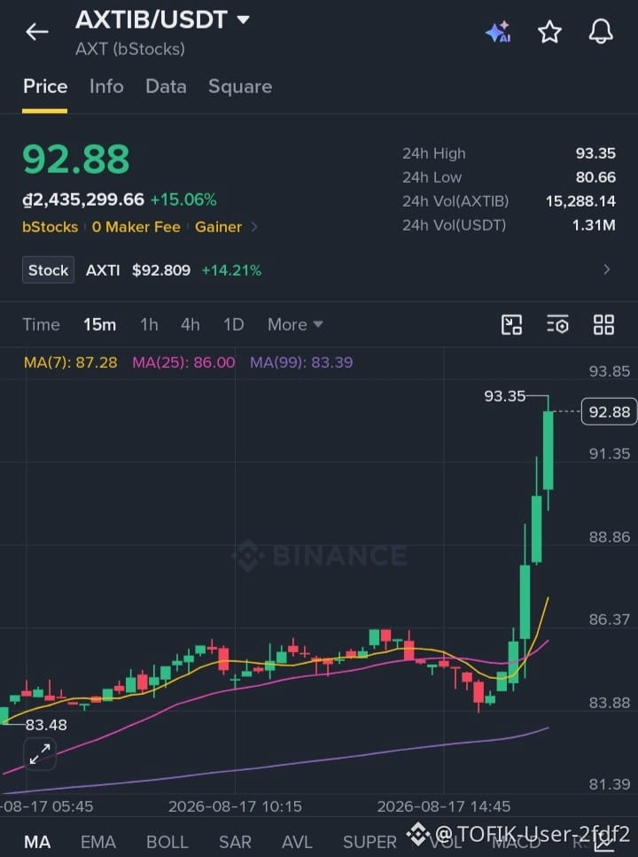Switch to the Info tab
This screenshot has width=638, height=857.
pyautogui.click(x=106, y=86)
